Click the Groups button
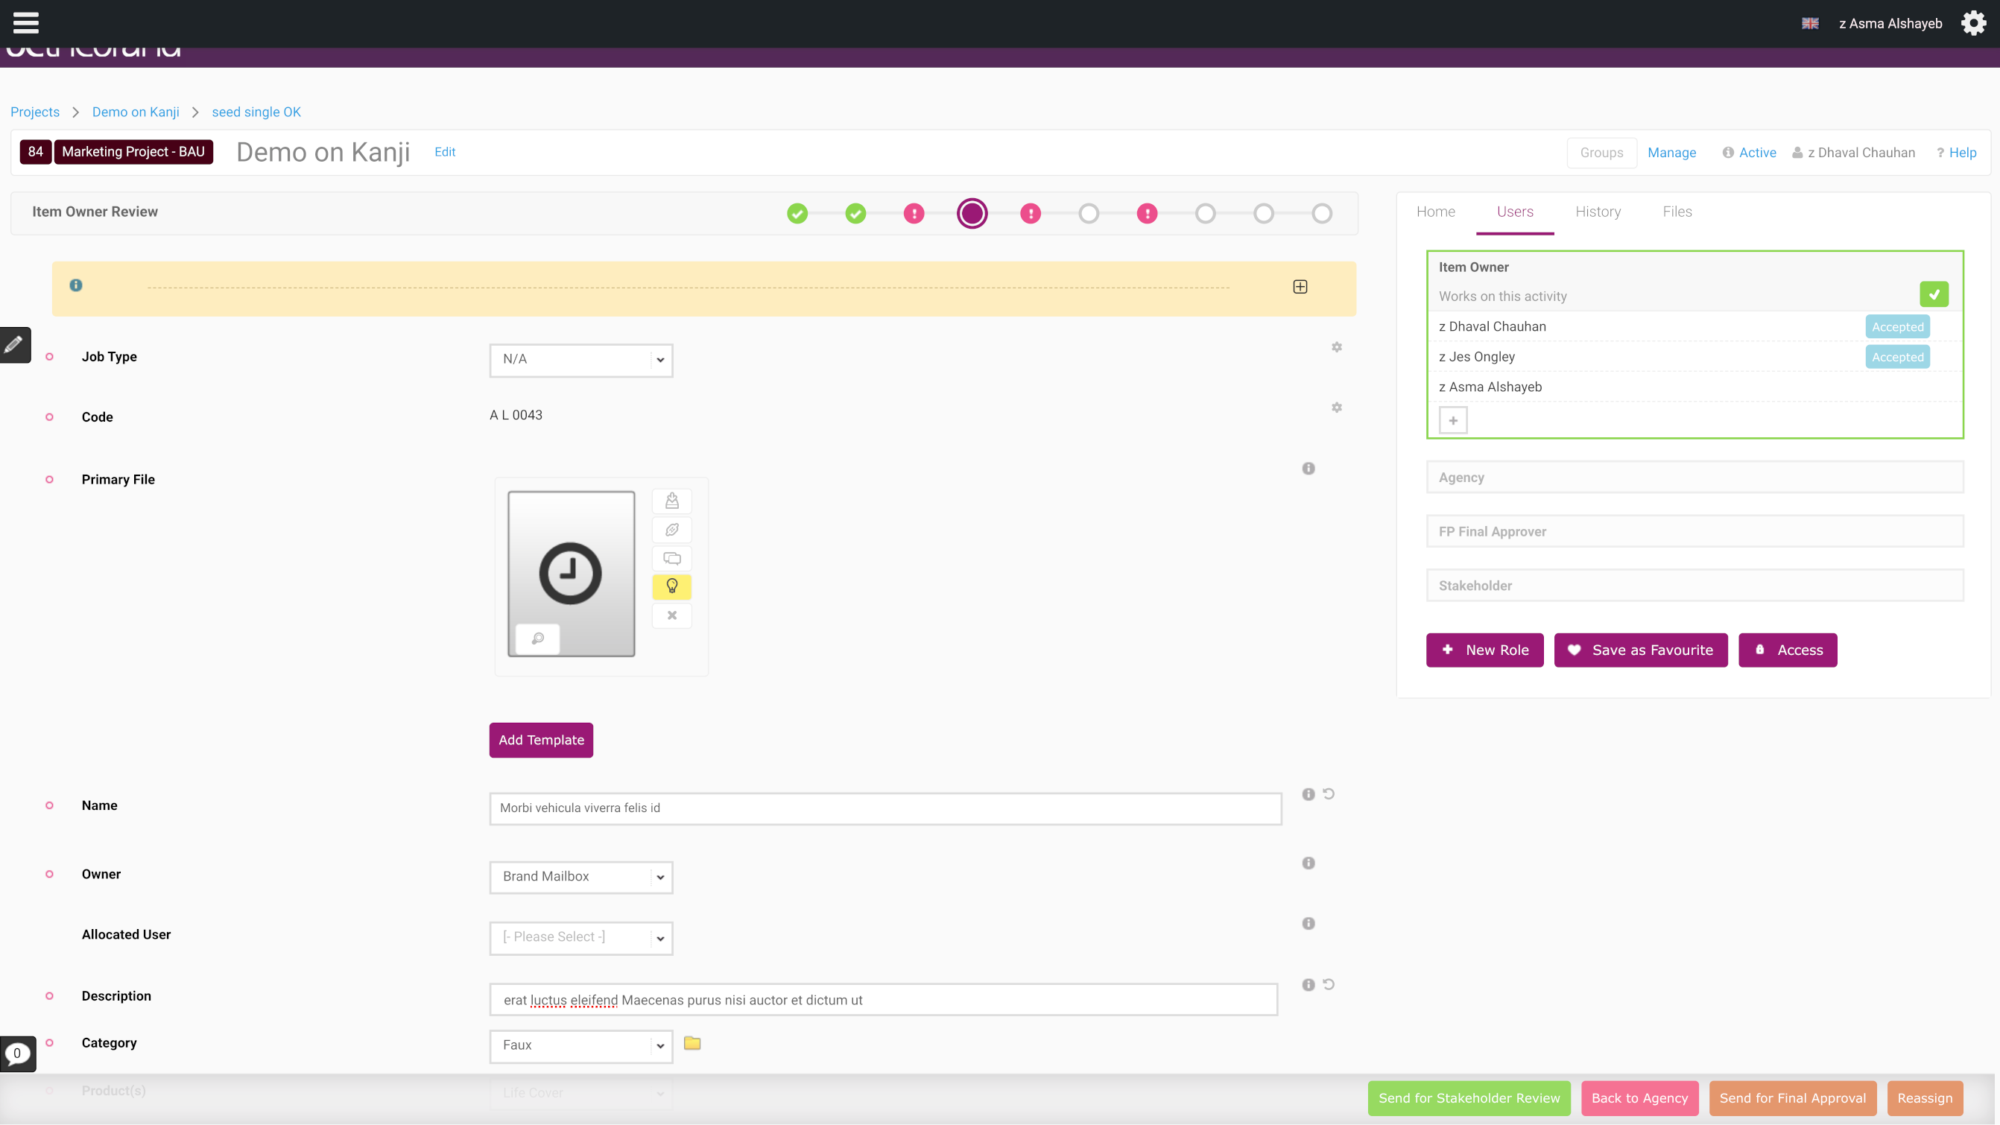The image size is (2000, 1125). click(x=1601, y=153)
